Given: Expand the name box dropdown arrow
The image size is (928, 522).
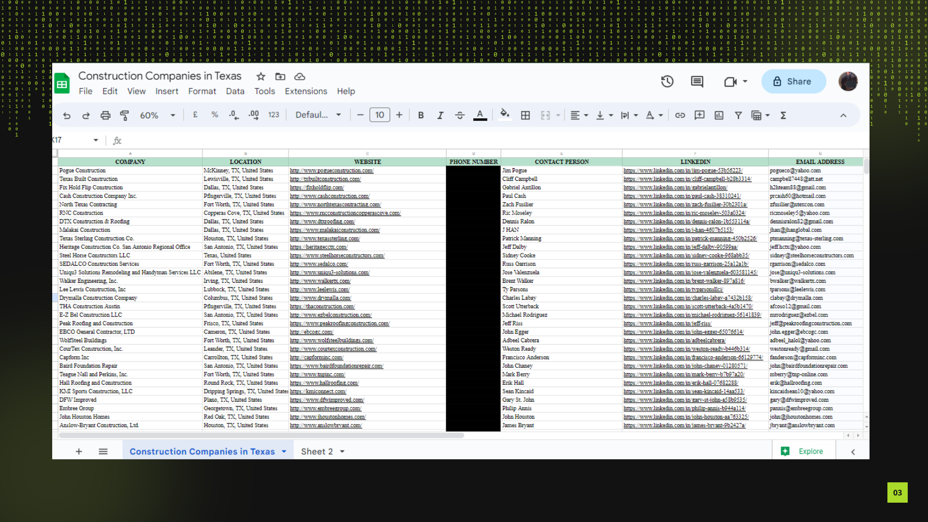Looking at the screenshot, I should [96, 140].
